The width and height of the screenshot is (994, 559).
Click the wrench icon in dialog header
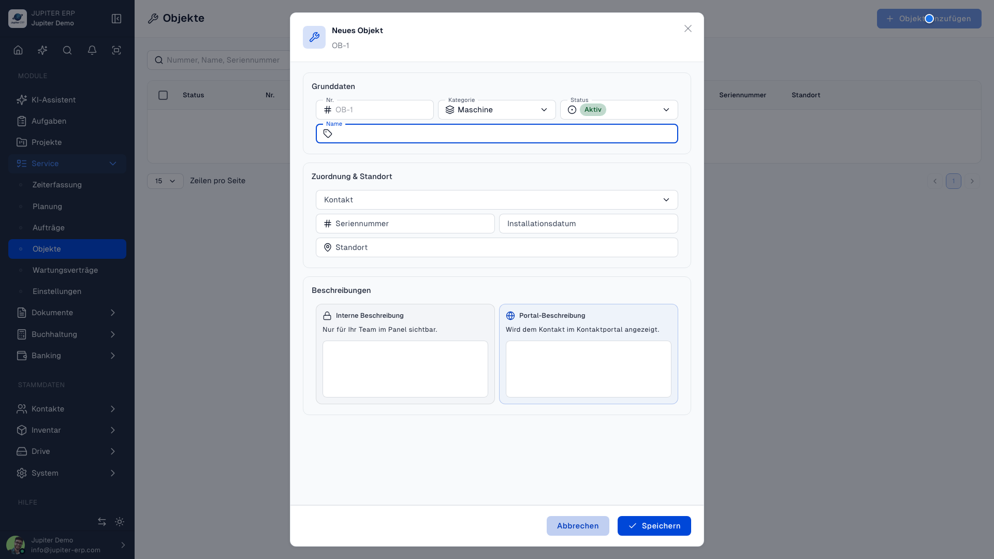coord(314,37)
